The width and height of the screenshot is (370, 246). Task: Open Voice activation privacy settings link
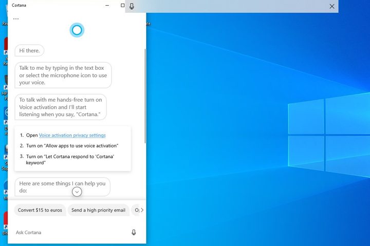pos(72,135)
